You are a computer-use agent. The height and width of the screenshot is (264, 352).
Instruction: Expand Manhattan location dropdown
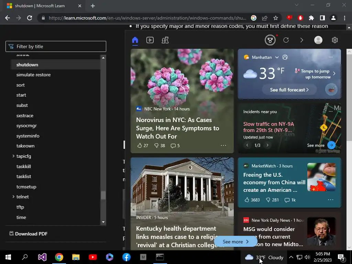277,57
